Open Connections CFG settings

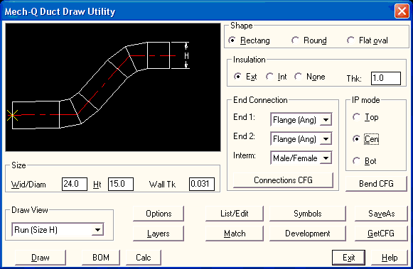[x=283, y=180]
